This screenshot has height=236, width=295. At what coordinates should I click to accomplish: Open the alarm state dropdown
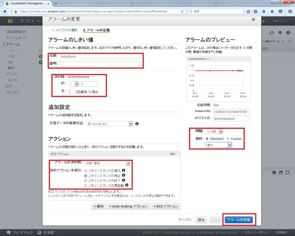coord(107,163)
